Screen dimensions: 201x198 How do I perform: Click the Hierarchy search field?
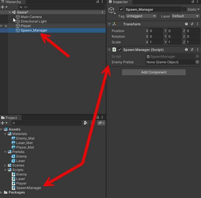pyautogui.click(x=62, y=7)
